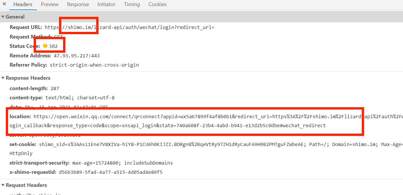This screenshot has width=403, height=195.
Task: Select the strict-transport-security max-age value
Action: click(123, 163)
